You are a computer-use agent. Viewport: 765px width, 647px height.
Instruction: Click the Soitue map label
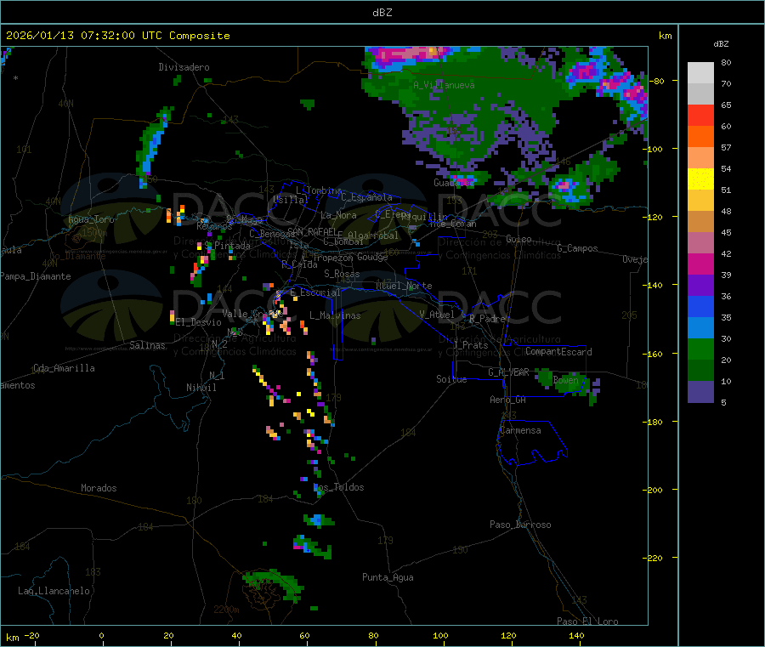[x=451, y=379]
